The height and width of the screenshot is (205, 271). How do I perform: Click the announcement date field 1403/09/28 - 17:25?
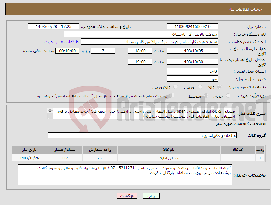pyautogui.click(x=54, y=27)
